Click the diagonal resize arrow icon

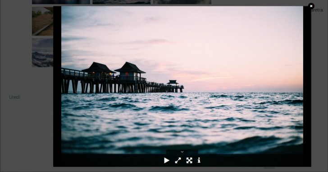[x=178, y=160]
